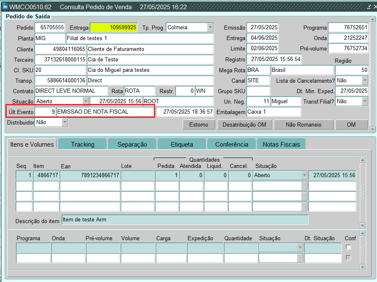Click down arrow of Pedido de Saída scrollbar
Image resolution: width=377 pixels, height=282 pixels.
[372, 130]
